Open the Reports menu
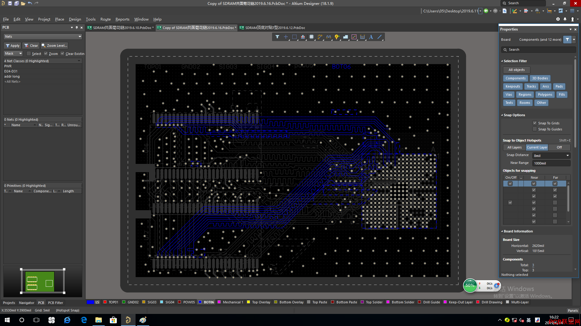Screen dimensions: 581x326 (122, 19)
